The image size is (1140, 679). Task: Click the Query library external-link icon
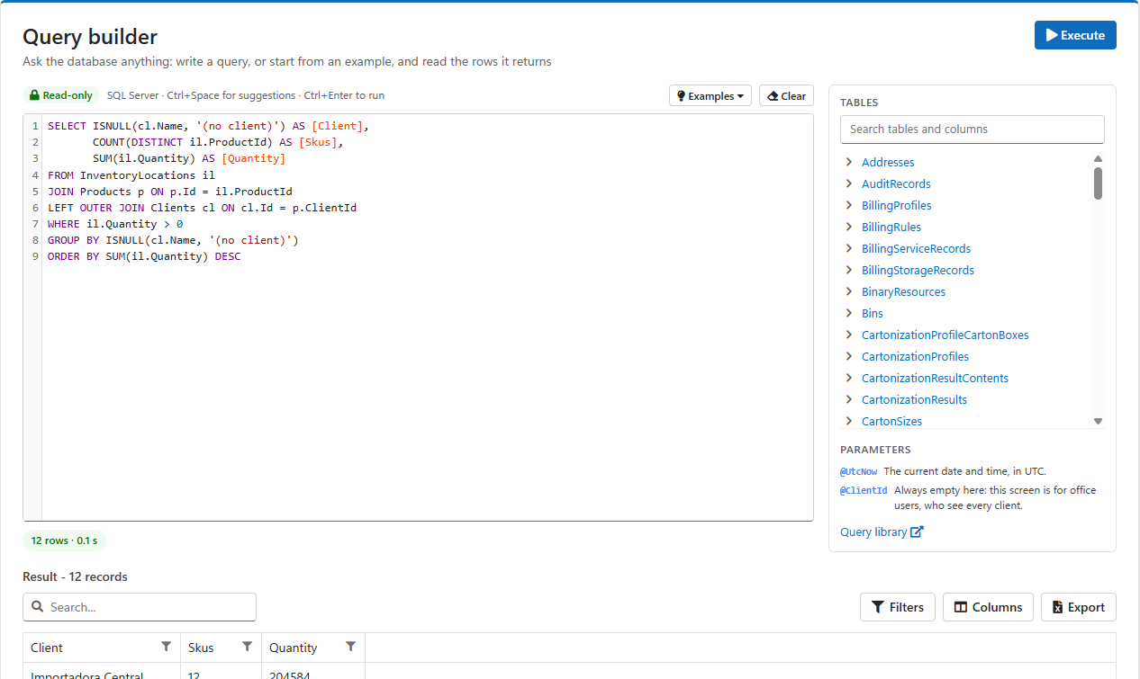tap(917, 532)
